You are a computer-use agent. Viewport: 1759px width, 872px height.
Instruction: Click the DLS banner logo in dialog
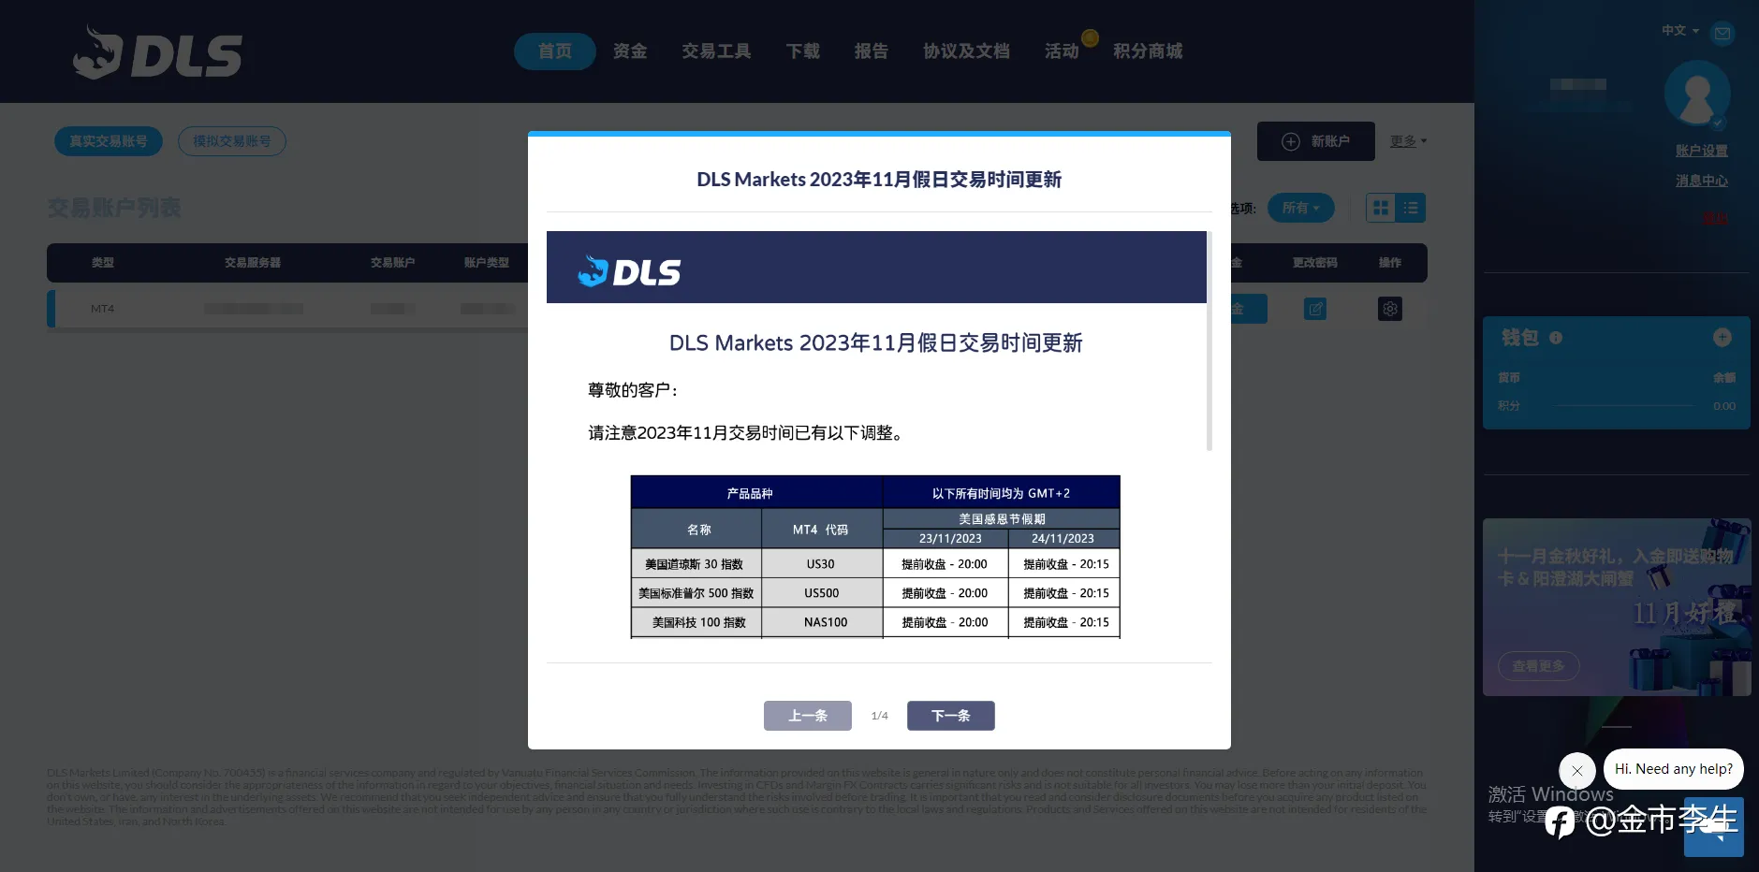pyautogui.click(x=630, y=271)
